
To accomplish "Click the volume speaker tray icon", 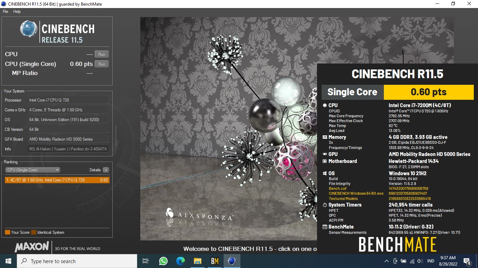I will [x=420, y=261].
